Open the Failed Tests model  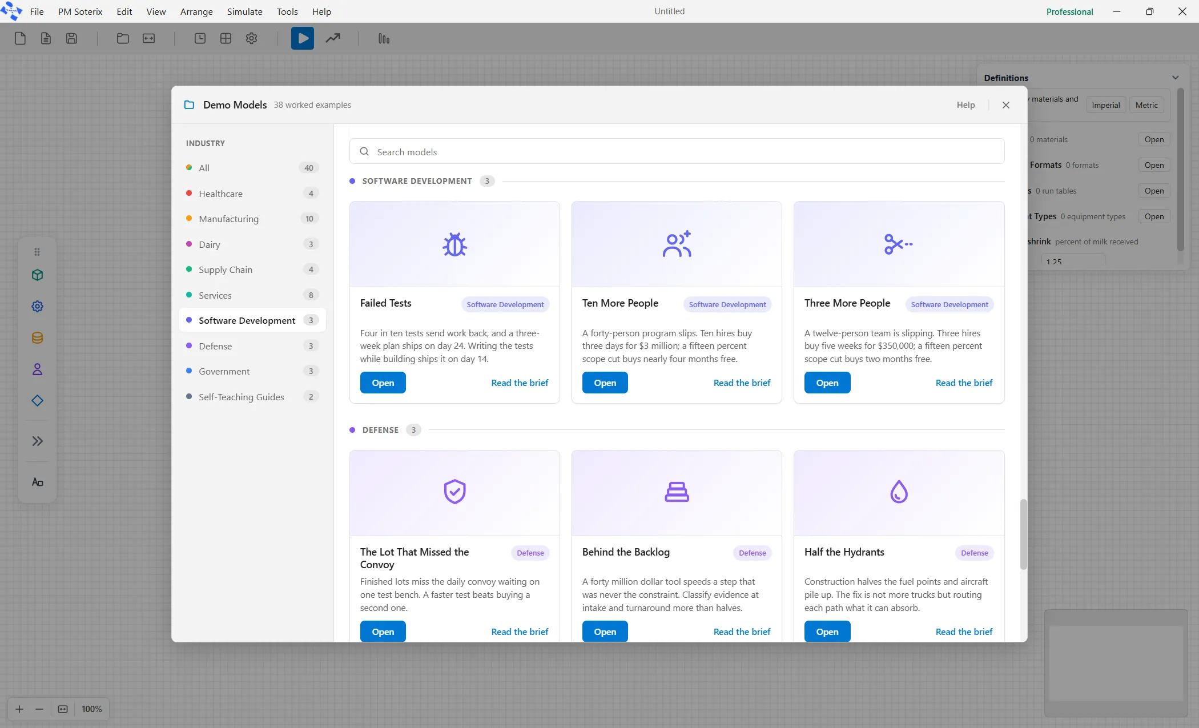point(383,383)
